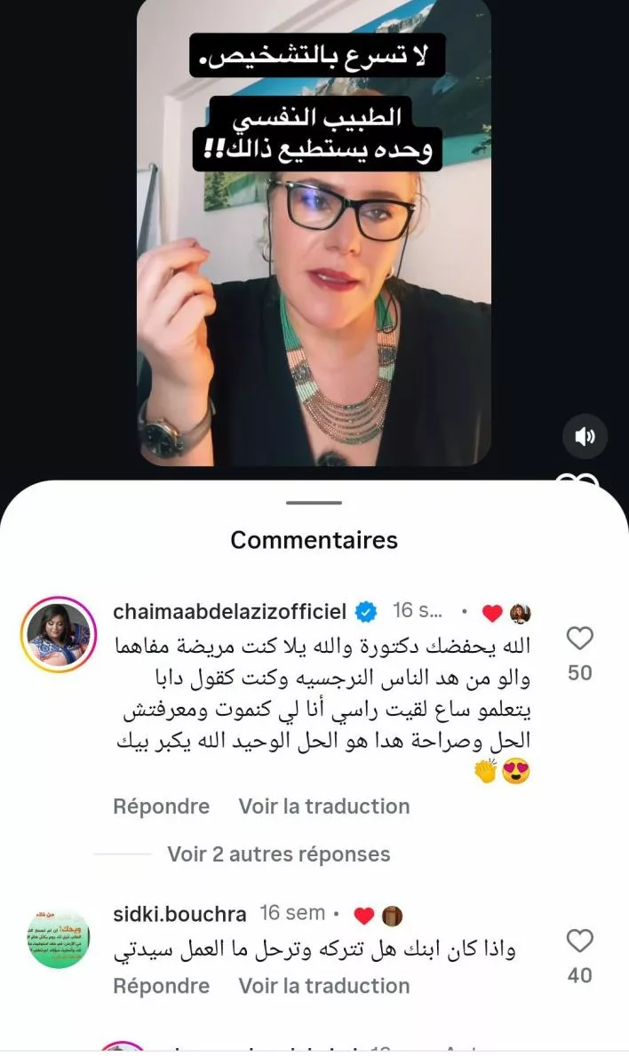Tap the 50 likes count
Image resolution: width=629 pixels, height=1056 pixels.
click(x=579, y=673)
